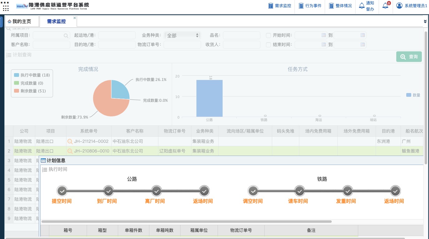Enable the 开始时间 checkbox
Viewport: 429px width, 239px height.
[x=268, y=35]
